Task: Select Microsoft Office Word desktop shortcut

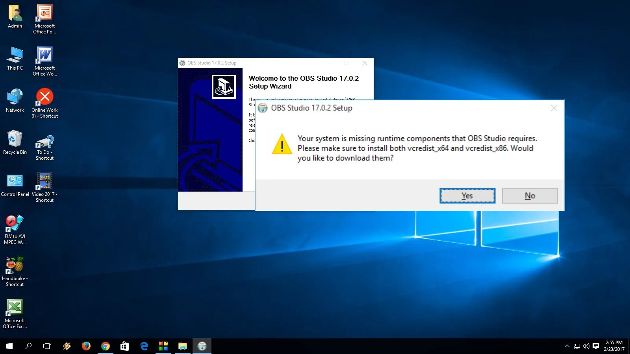Action: tap(44, 62)
